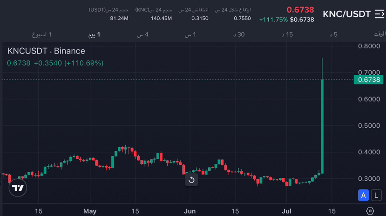Click the Jun label on time axis
Viewport: 386px width, 216px height.
pos(190,211)
